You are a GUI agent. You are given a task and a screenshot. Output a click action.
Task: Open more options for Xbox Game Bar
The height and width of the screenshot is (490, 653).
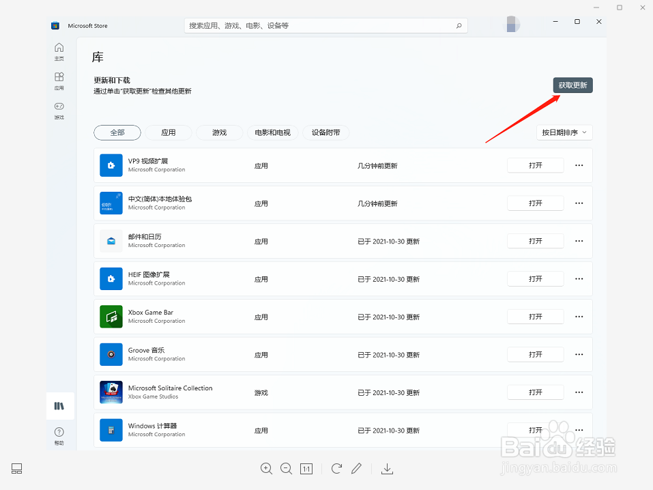(x=579, y=317)
